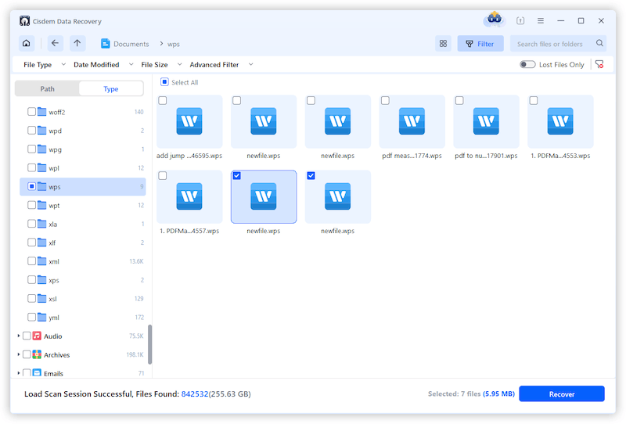The height and width of the screenshot is (424, 626).
Task: Open the File Size dropdown
Action: (x=161, y=65)
